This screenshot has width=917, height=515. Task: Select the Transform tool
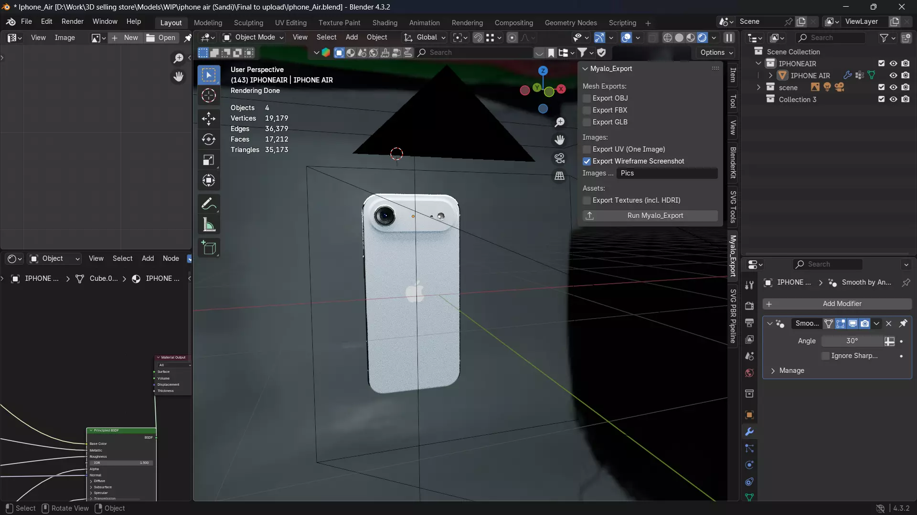[209, 180]
